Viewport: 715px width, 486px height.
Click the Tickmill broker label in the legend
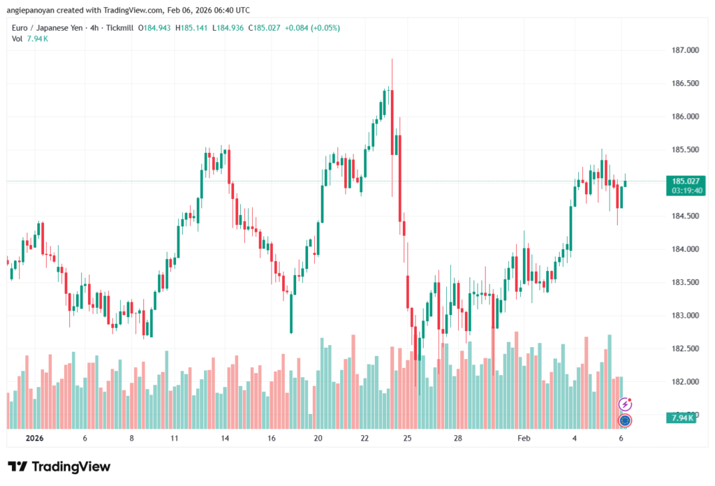point(121,28)
